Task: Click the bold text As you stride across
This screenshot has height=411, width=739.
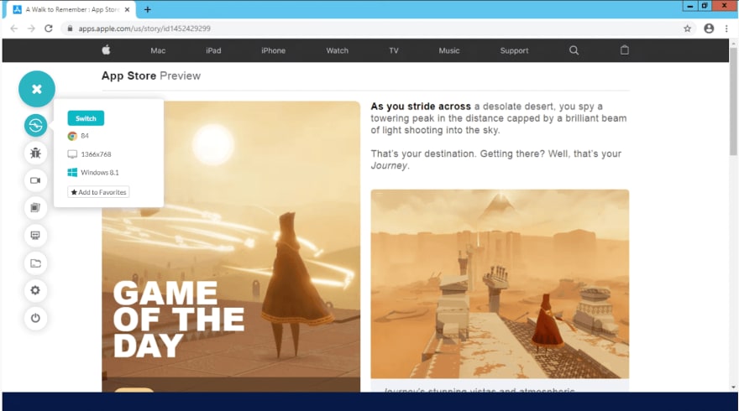Action: click(421, 107)
